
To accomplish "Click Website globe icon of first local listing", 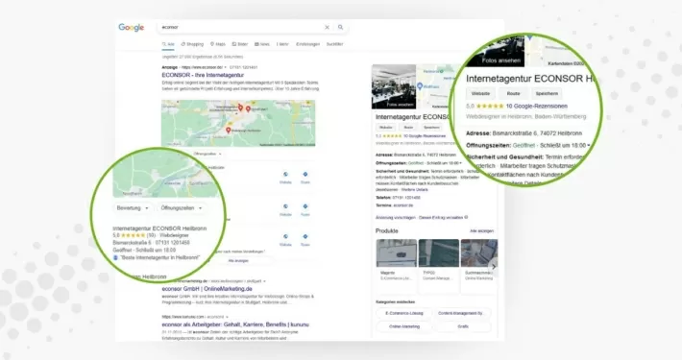I will tap(285, 174).
